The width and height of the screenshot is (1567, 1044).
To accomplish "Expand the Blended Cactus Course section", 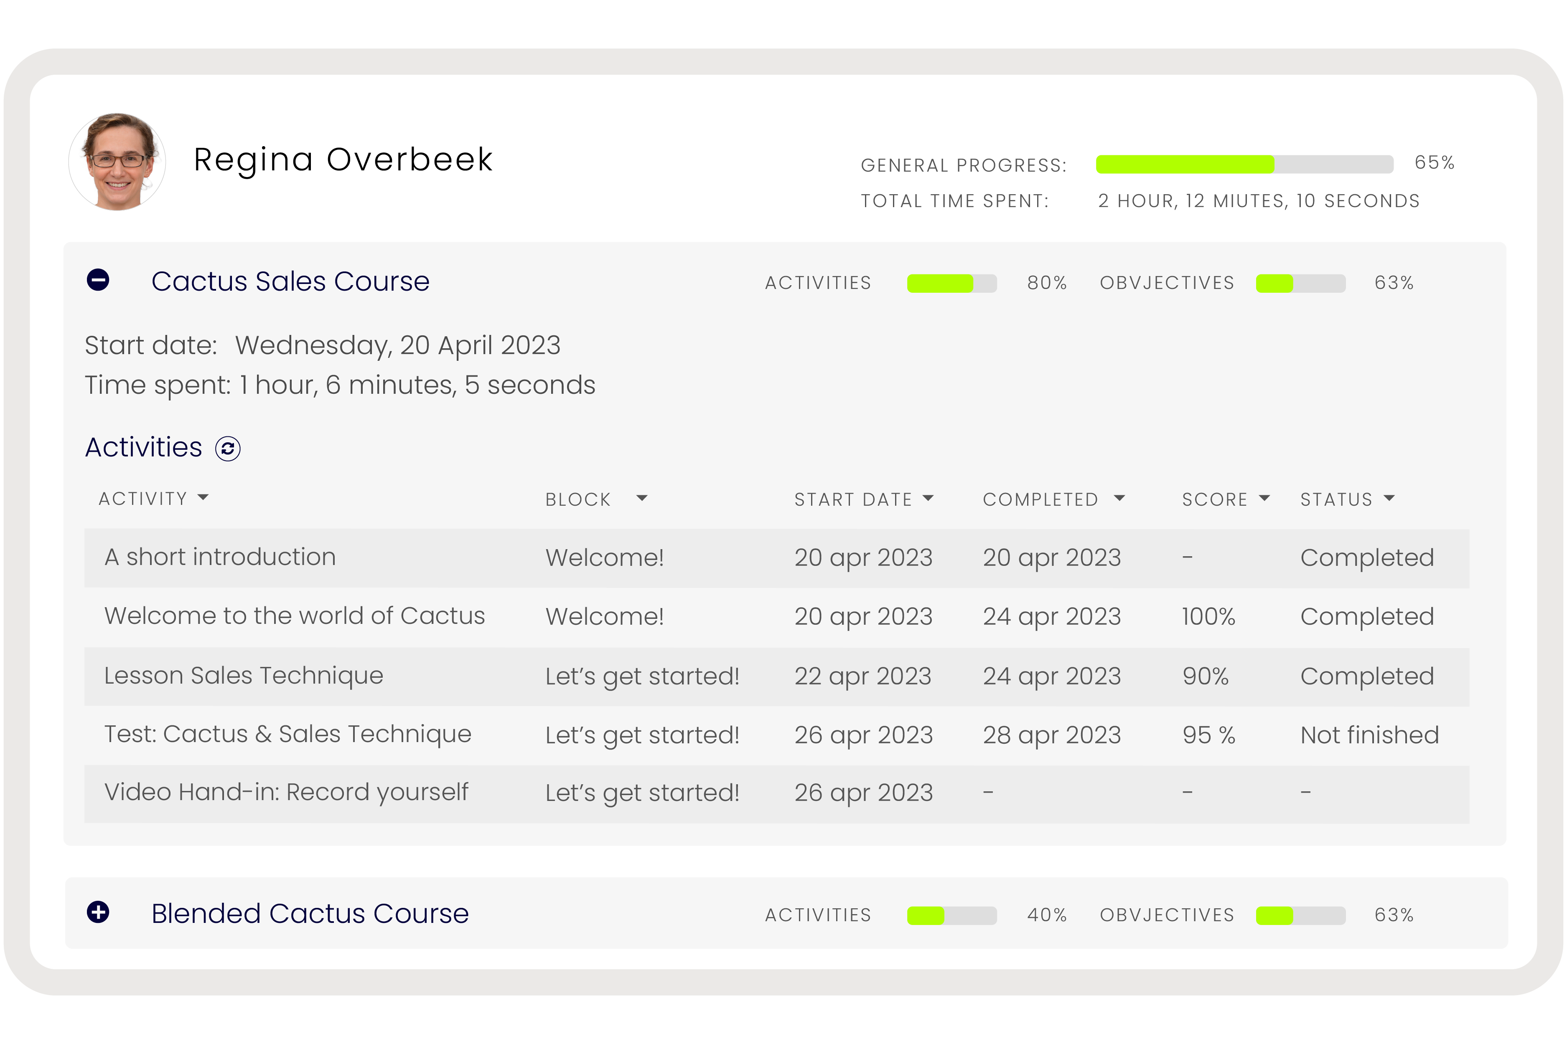I will (98, 912).
